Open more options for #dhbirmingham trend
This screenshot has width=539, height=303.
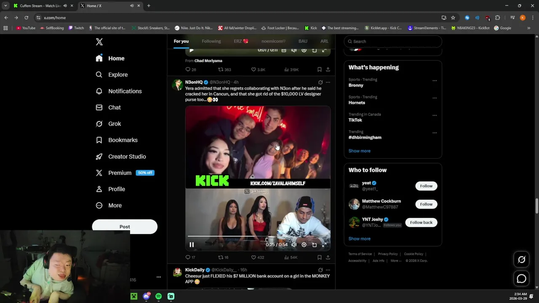pyautogui.click(x=435, y=133)
